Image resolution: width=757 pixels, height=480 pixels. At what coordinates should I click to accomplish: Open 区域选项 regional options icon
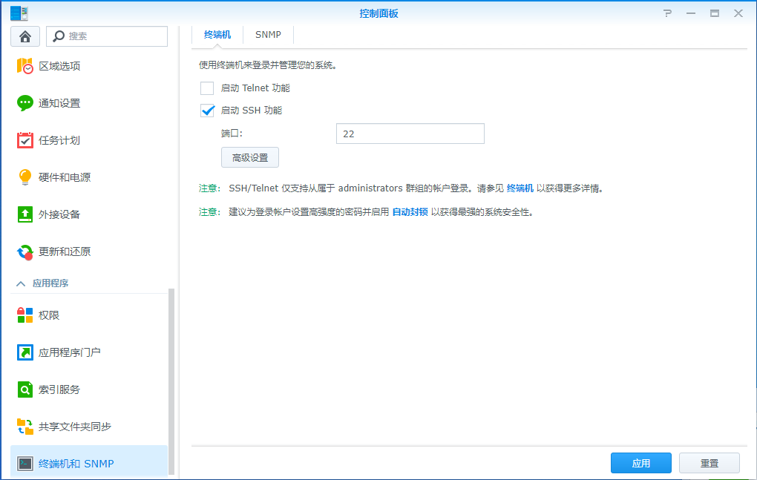(25, 66)
